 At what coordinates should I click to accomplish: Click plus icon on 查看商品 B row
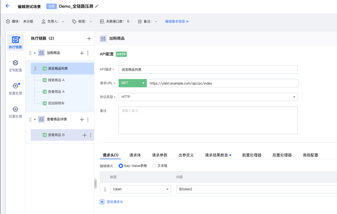tap(85, 135)
